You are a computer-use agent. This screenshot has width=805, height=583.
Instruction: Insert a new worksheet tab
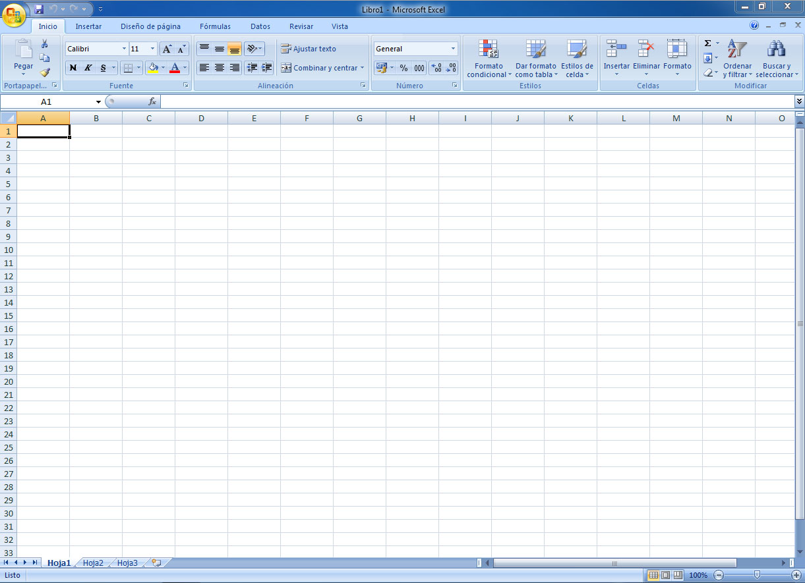tap(156, 563)
